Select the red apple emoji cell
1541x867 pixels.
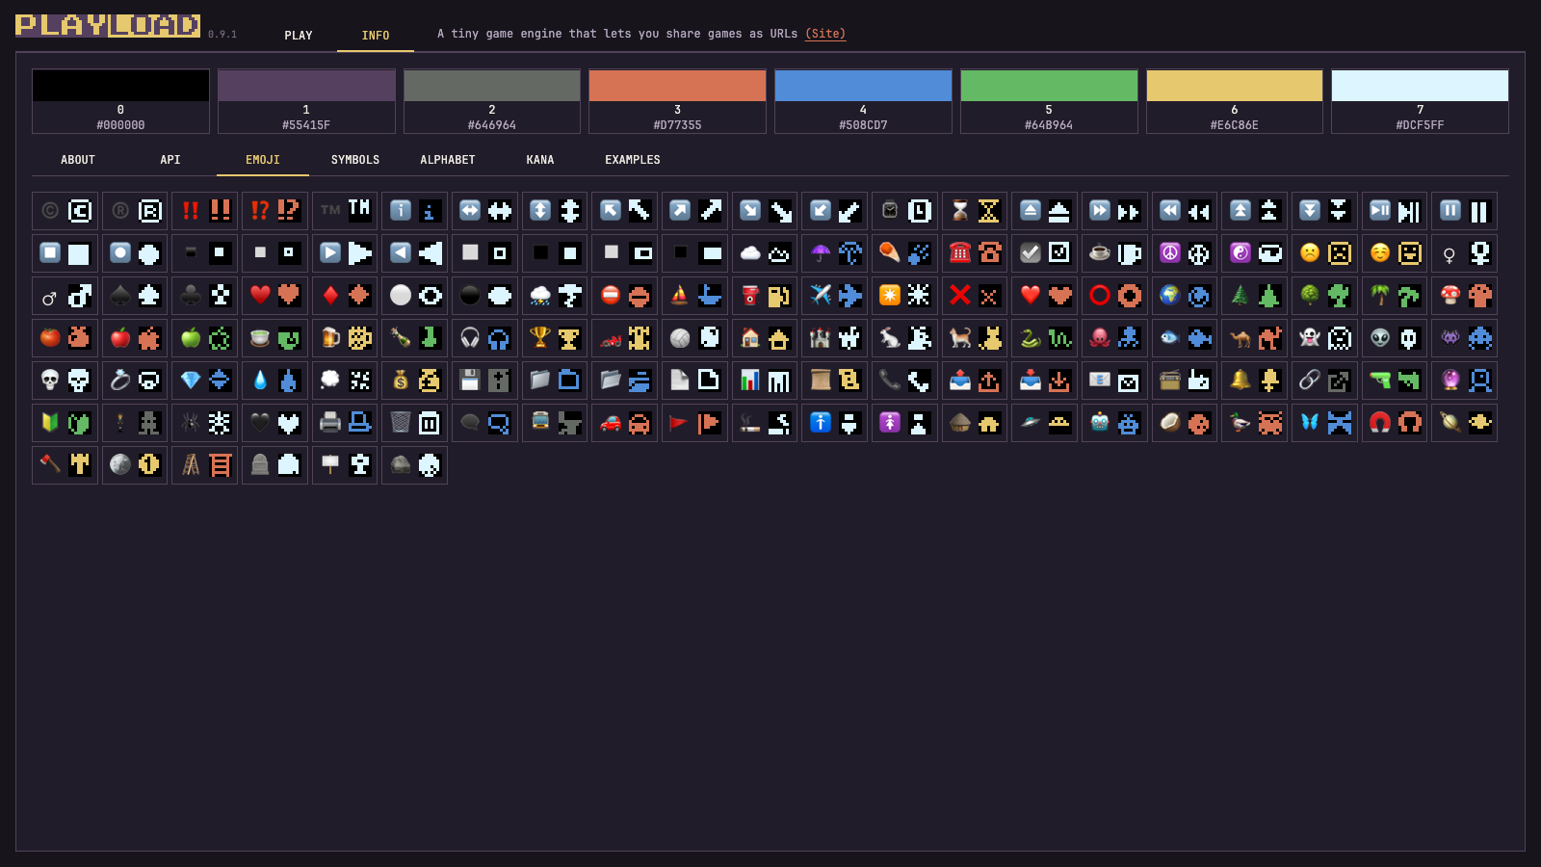click(x=135, y=338)
